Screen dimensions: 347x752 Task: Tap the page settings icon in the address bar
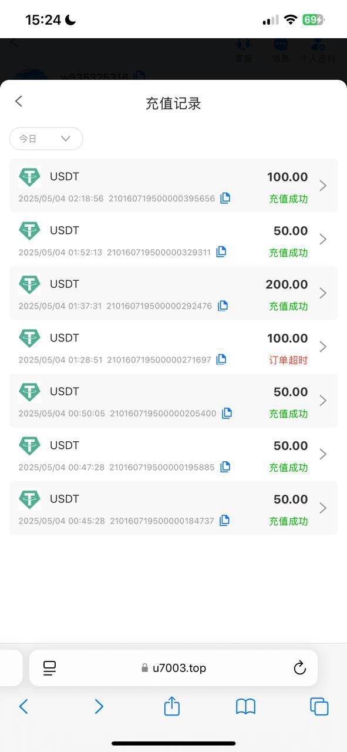49,668
